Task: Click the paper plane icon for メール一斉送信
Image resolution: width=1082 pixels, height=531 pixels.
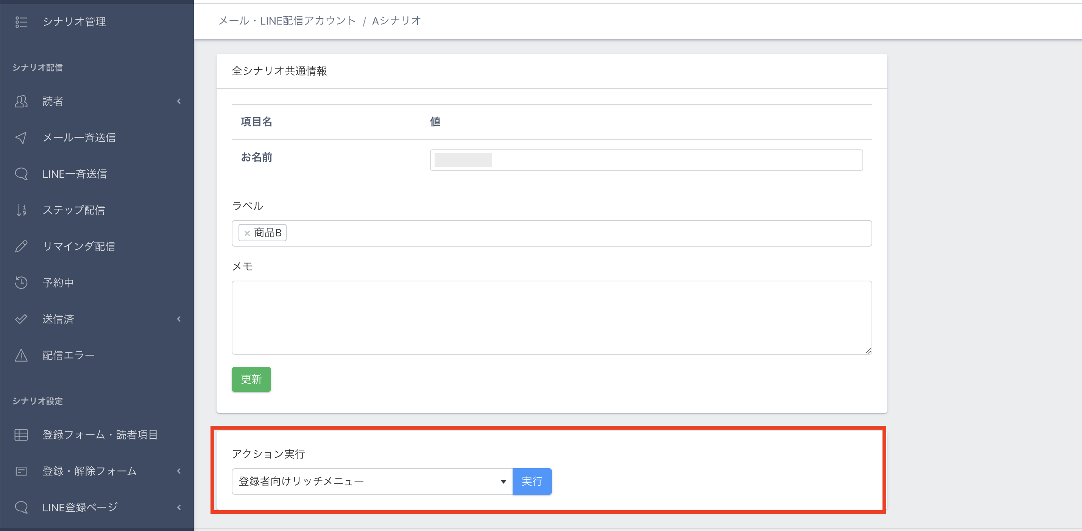Action: (21, 138)
